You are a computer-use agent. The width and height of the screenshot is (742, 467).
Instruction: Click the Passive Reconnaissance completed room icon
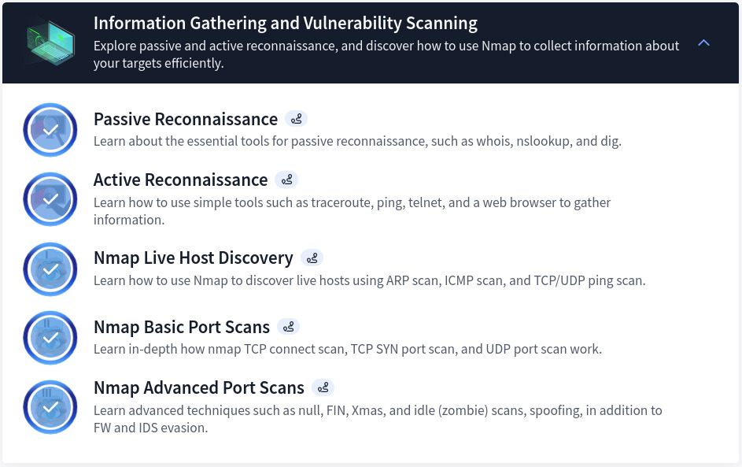50,129
